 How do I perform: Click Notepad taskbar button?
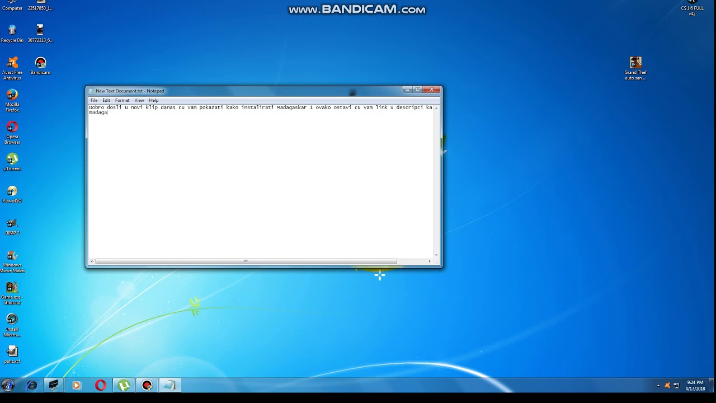click(x=170, y=385)
